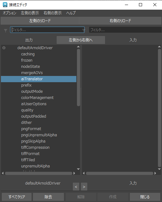Select the highlighted aiTranslator attribute
The width and height of the screenshot is (162, 202).
(x=39, y=79)
